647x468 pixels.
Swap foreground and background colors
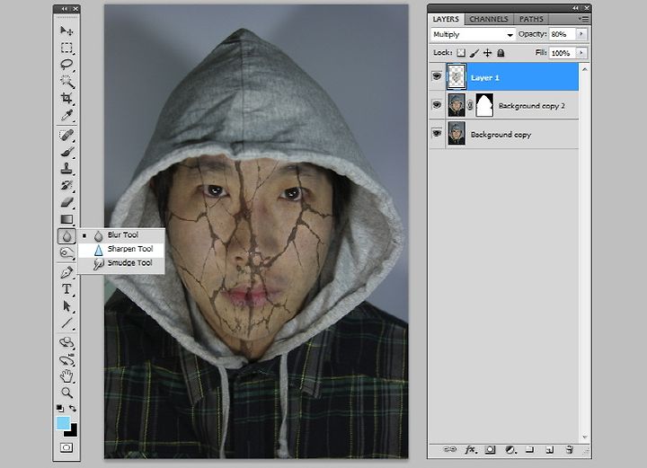pyautogui.click(x=73, y=408)
